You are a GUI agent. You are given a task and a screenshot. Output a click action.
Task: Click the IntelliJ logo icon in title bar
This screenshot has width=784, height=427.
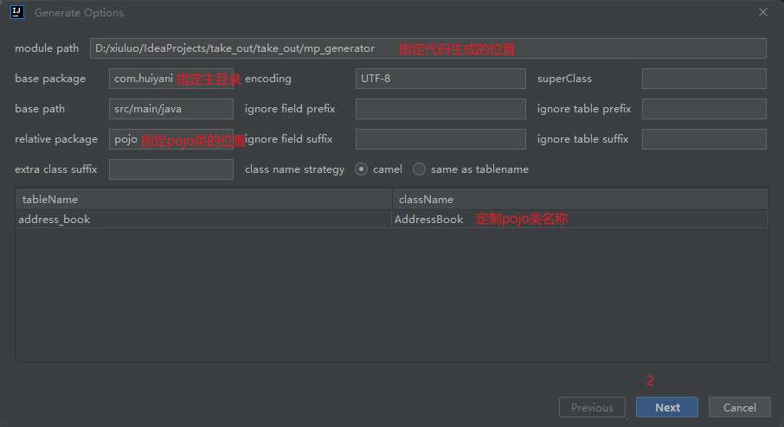pyautogui.click(x=16, y=13)
